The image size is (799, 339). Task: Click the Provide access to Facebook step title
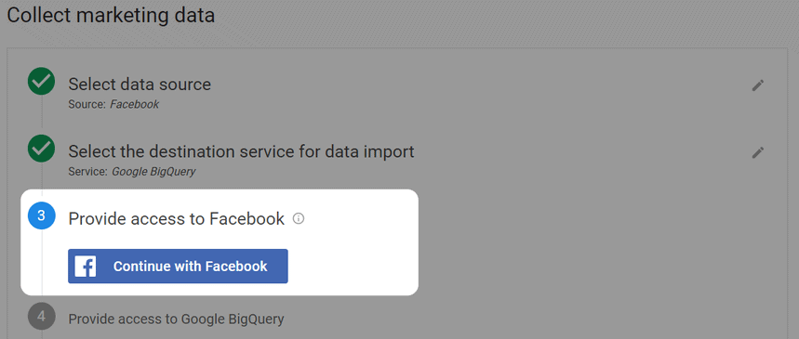click(177, 219)
